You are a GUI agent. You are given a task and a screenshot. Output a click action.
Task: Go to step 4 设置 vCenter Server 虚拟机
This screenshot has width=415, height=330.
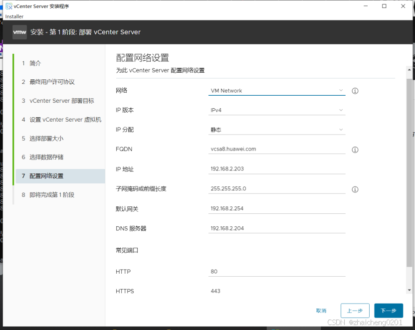pos(60,120)
